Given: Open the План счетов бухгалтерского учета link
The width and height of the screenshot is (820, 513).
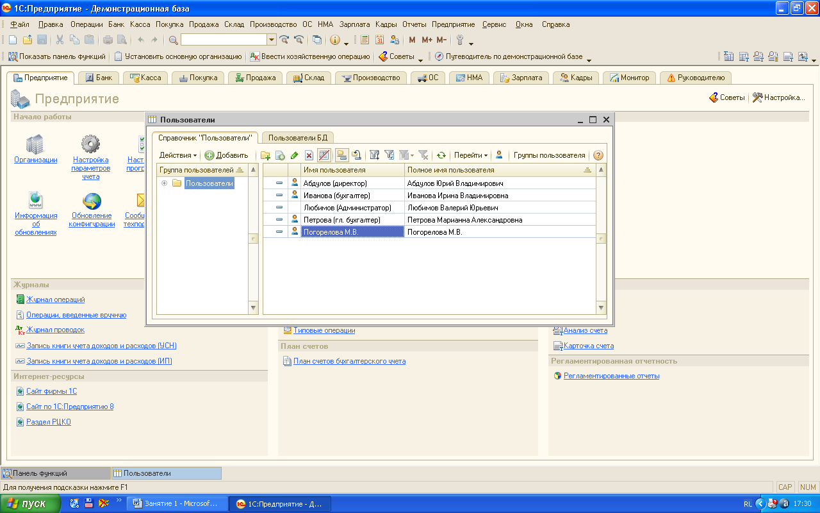Looking at the screenshot, I should coord(349,361).
